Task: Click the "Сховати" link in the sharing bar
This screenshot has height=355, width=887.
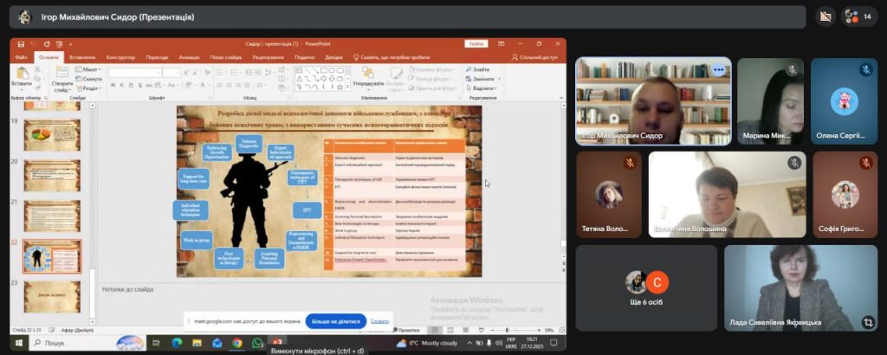Action: tap(380, 320)
